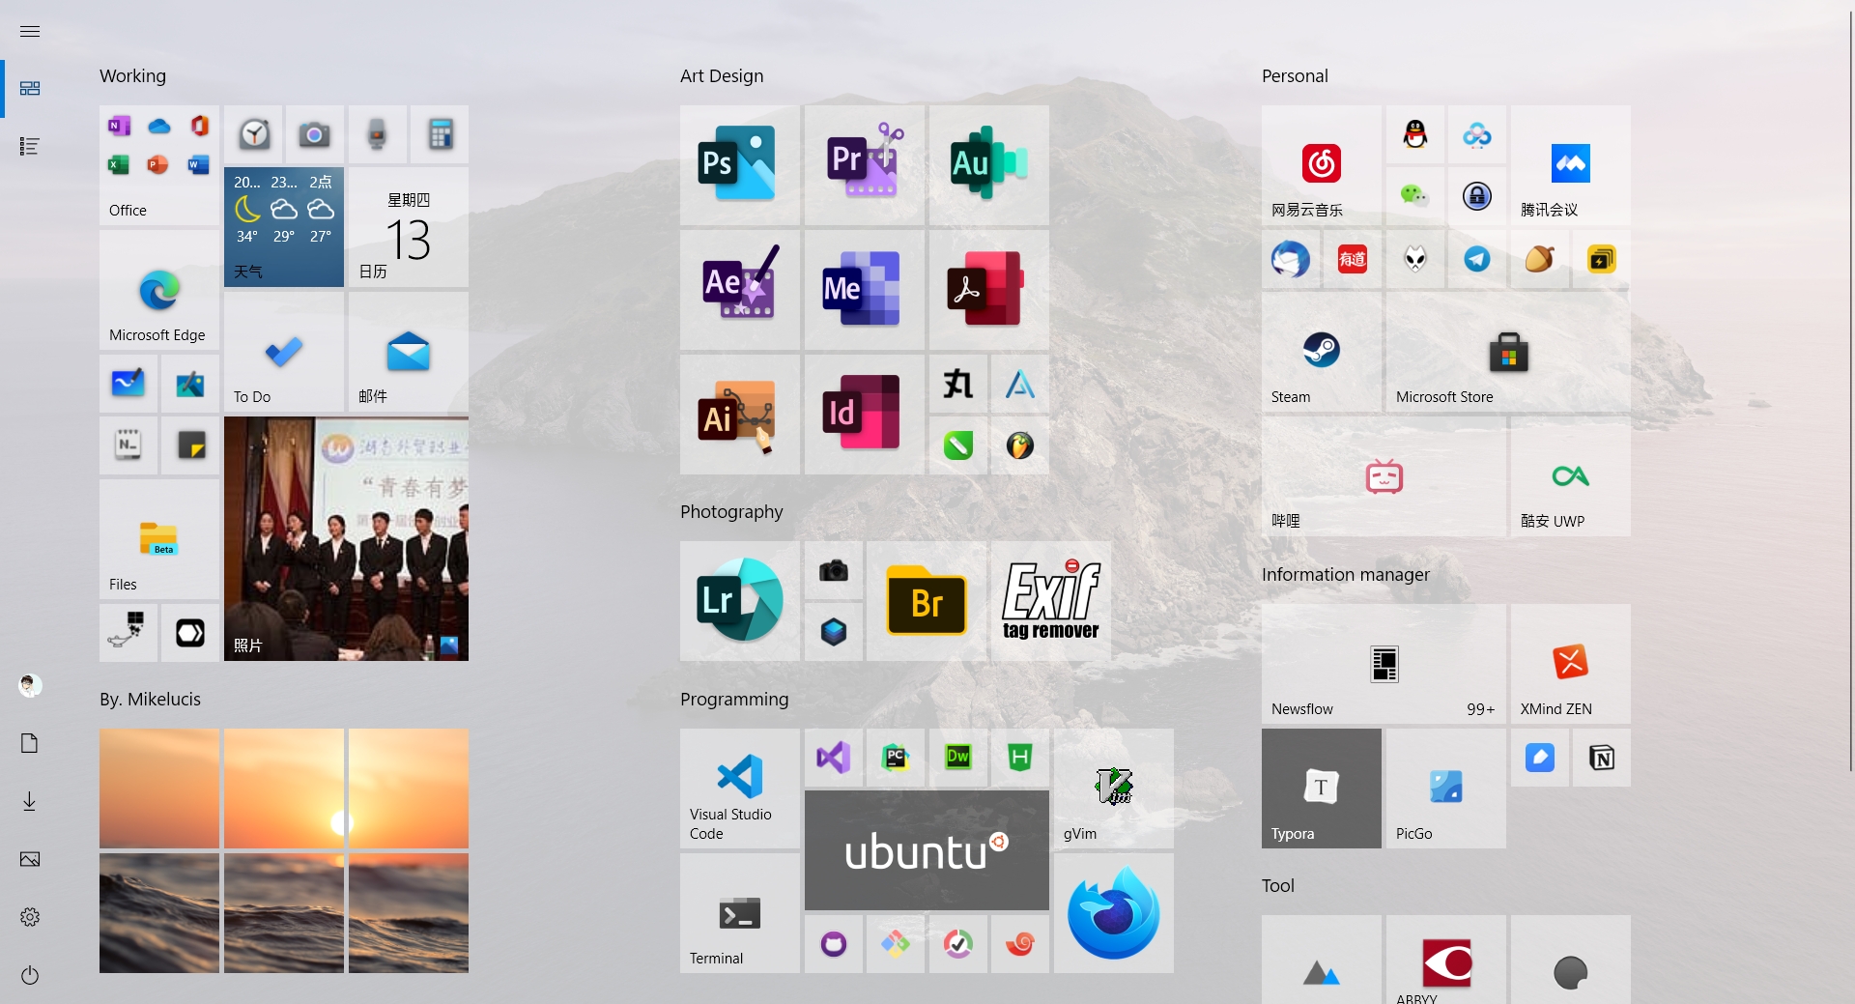Image resolution: width=1855 pixels, height=1004 pixels.
Task: Launch Adobe Bridge tile
Action: pos(927,601)
